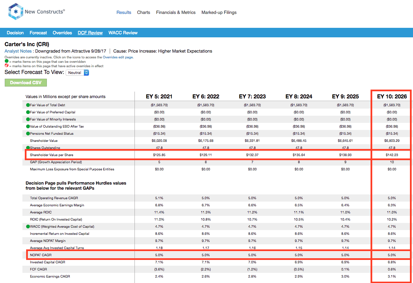The image size is (413, 283).
Task: Switch to the Overrides subpage
Action: [62, 33]
